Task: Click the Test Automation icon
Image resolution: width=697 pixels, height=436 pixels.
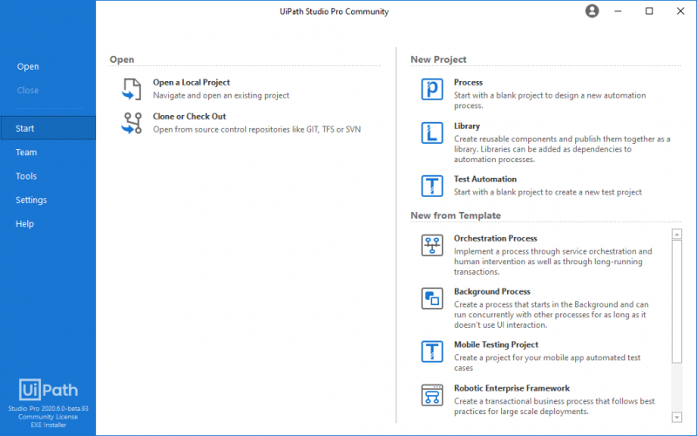Action: coord(432,186)
